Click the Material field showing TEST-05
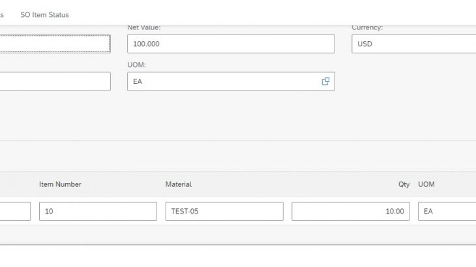 [224, 211]
